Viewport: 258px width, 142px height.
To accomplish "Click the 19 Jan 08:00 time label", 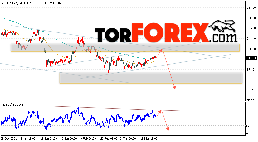I will pos(49,139).
